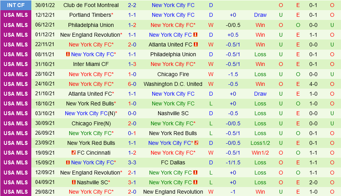The width and height of the screenshot is (341, 196).
Task: Open the 6-0 match score link
Action: pyautogui.click(x=132, y=84)
